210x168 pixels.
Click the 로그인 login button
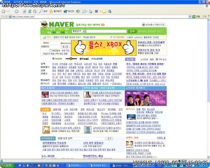click(66, 47)
